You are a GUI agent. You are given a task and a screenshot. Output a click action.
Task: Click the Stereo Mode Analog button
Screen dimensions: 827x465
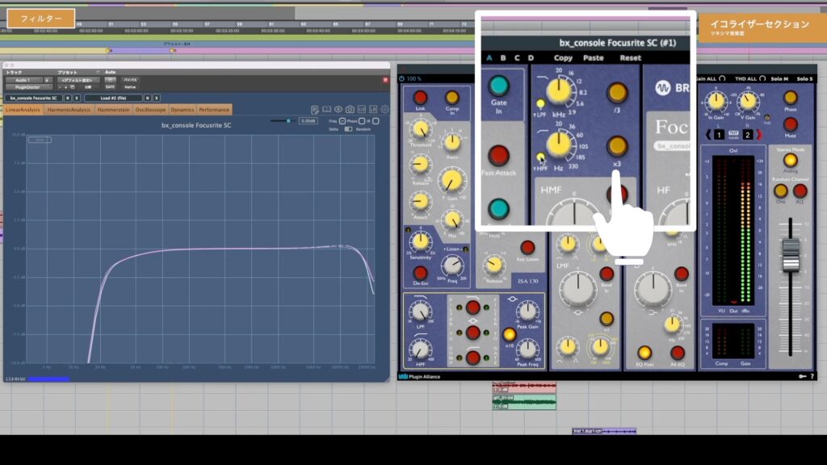coord(790,160)
